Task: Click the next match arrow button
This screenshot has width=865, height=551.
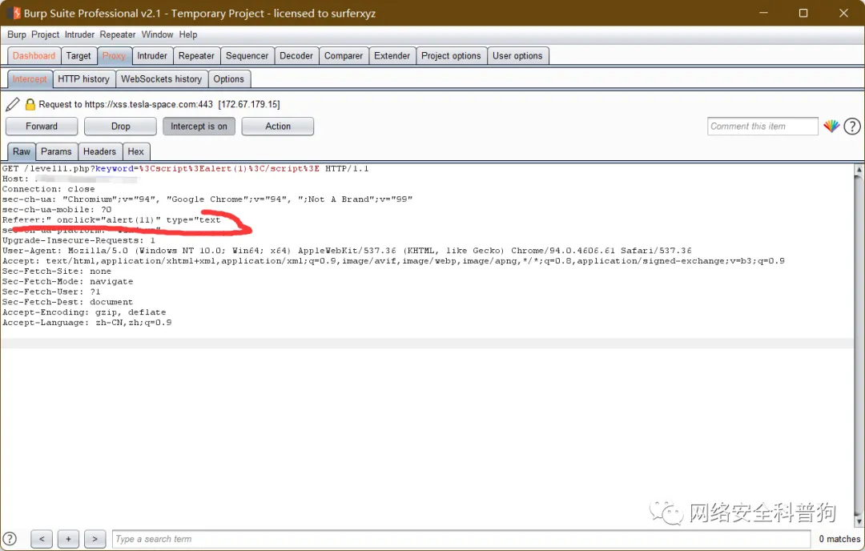Action: (x=95, y=539)
